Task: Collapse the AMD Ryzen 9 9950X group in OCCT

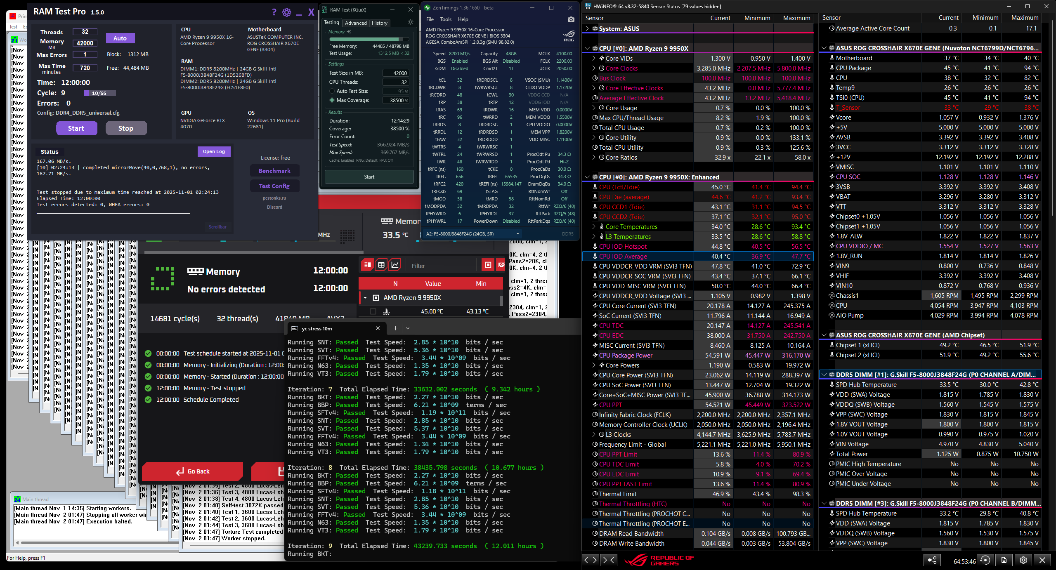Action: (365, 298)
